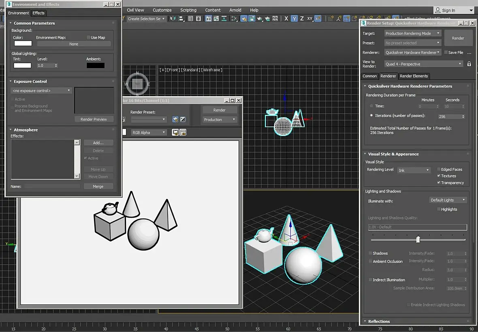Open the Rendered Frame Window toolbar icon

(x=252, y=19)
